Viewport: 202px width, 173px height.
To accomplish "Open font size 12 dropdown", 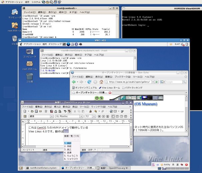I will click(94, 116).
